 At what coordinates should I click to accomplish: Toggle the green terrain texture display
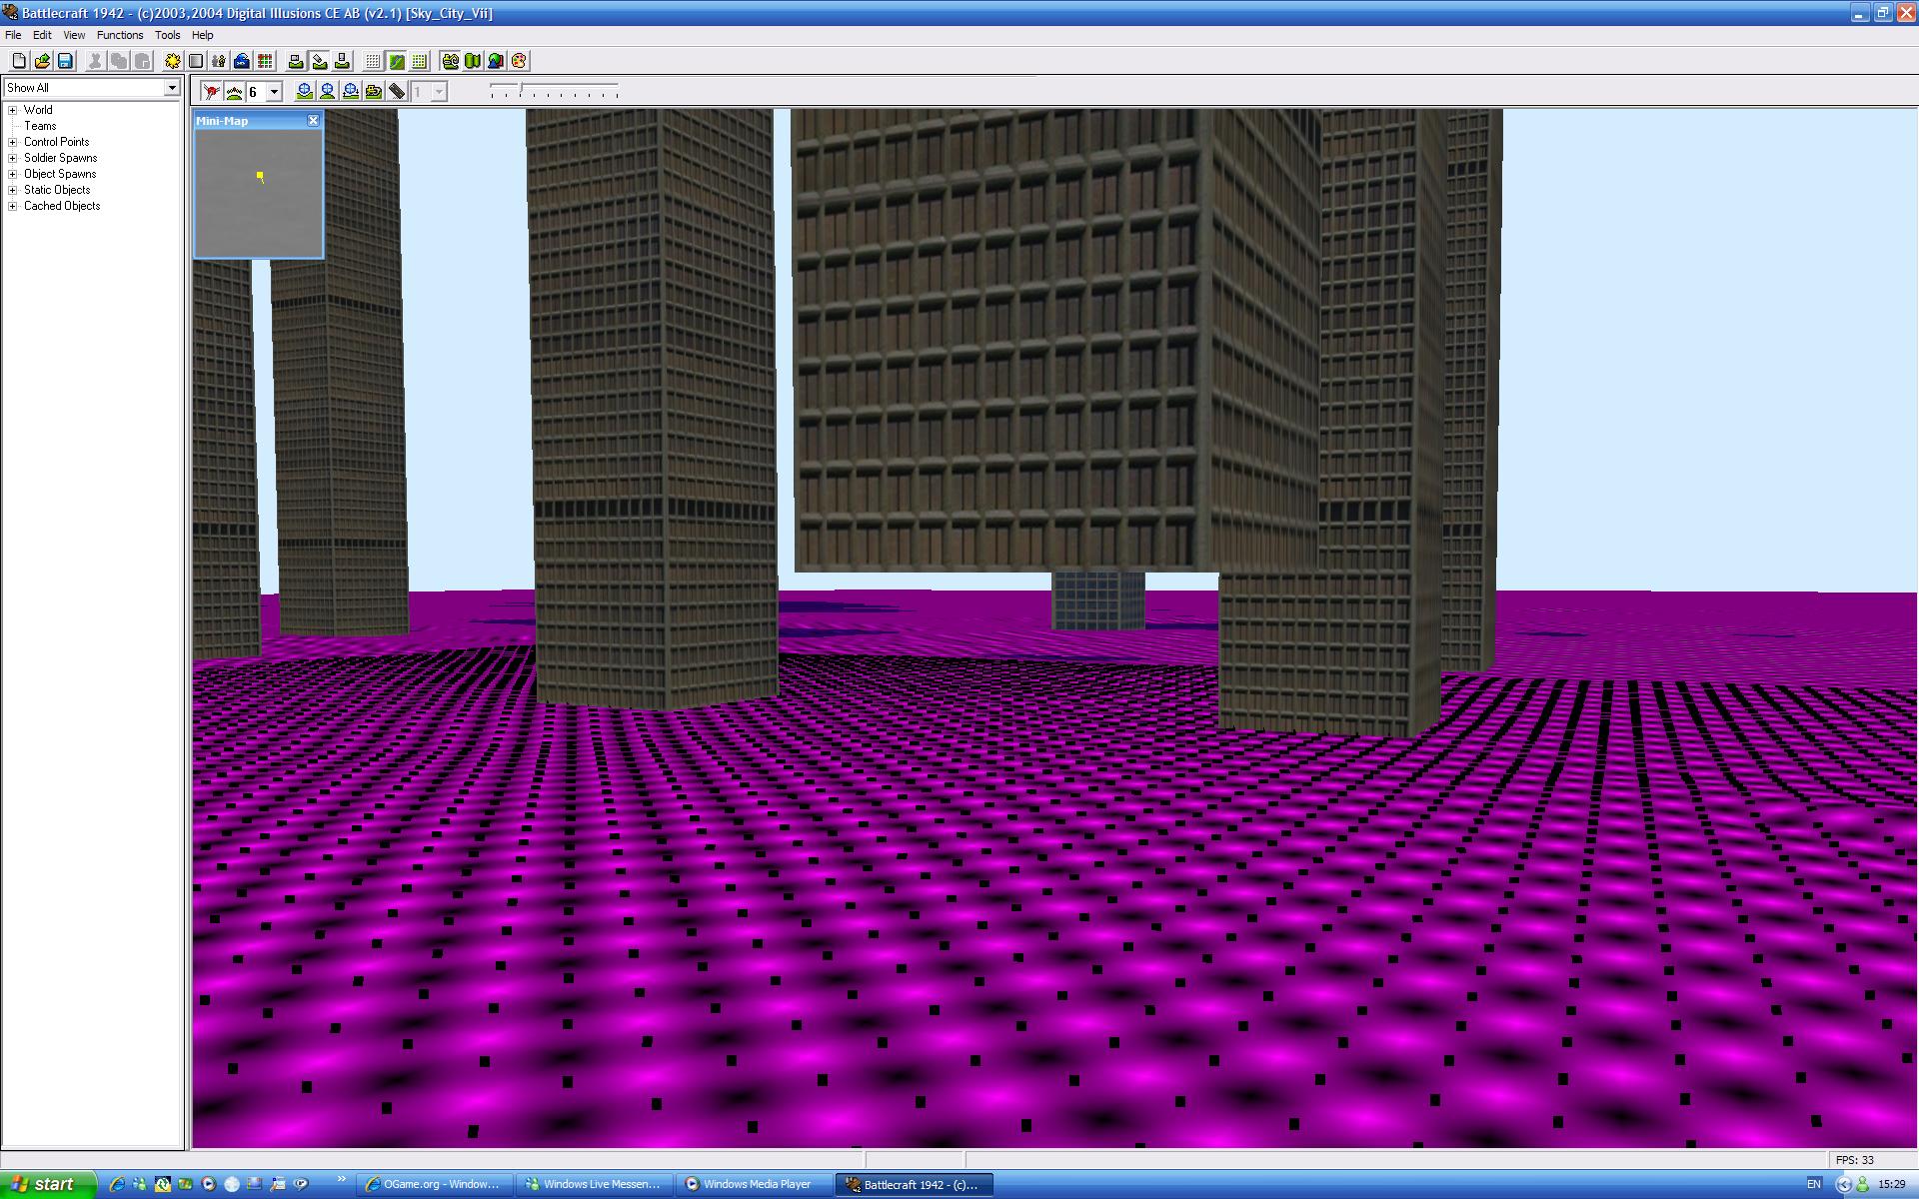pos(396,61)
